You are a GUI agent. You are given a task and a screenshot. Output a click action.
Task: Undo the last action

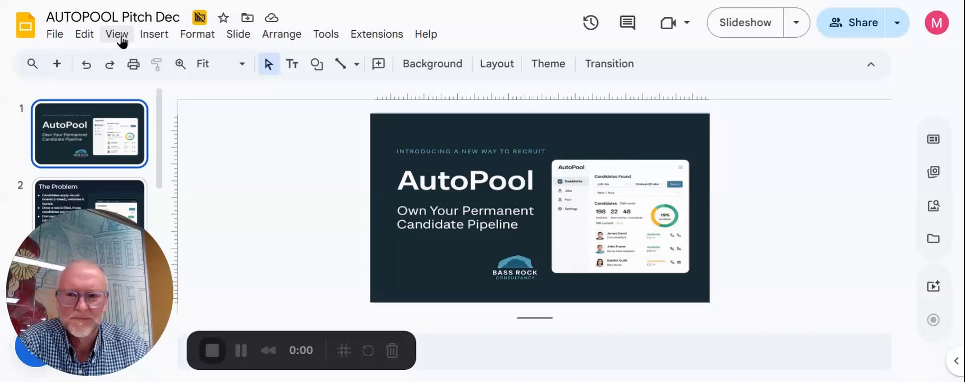point(86,64)
